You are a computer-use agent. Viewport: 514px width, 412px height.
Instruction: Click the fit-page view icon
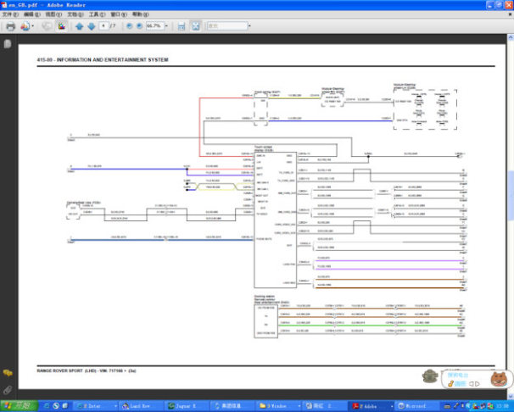[196, 26]
